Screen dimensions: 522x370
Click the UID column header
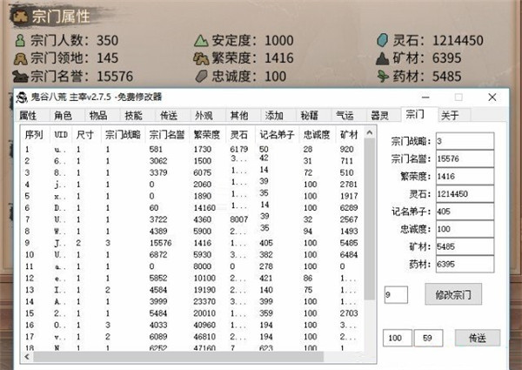(x=61, y=135)
